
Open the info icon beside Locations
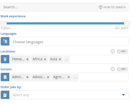click(113, 51)
